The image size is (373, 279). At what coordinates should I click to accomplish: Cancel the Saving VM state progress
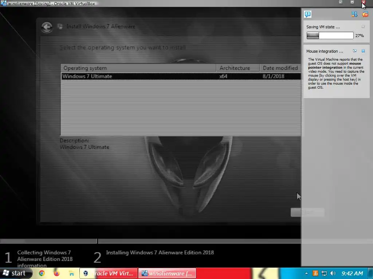click(x=363, y=27)
